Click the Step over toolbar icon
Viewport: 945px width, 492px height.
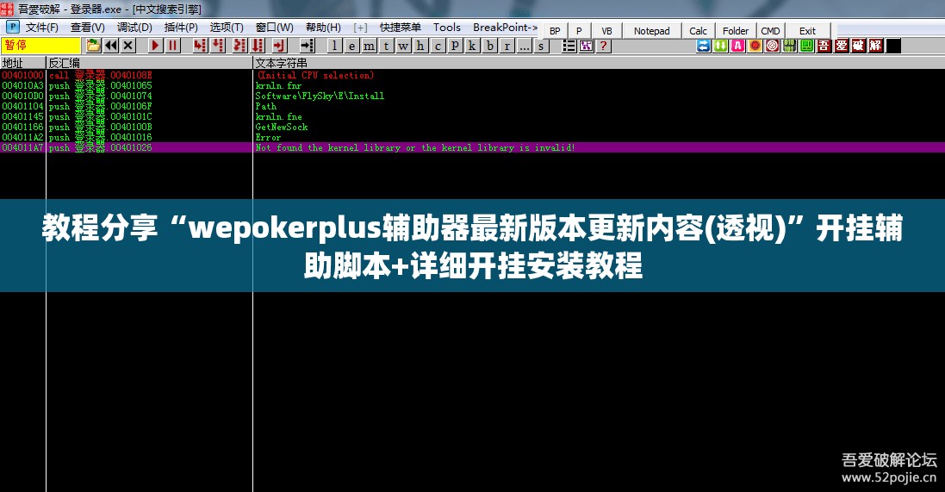[x=218, y=45]
